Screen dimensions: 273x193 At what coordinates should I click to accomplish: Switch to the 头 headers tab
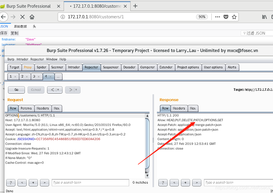click(34, 26)
